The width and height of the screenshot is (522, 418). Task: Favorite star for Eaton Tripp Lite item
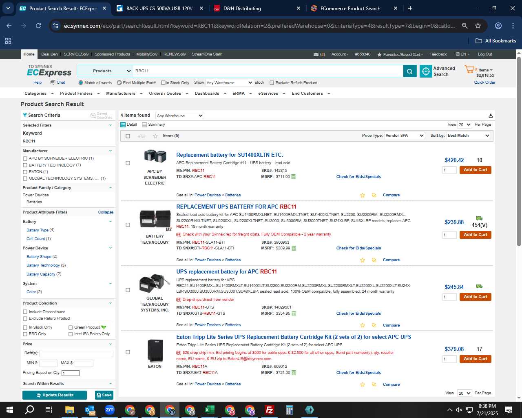click(x=363, y=385)
